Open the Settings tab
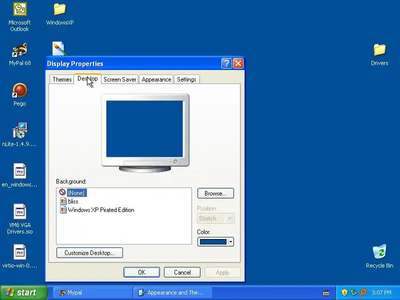Screen dimensions: 400x300 pyautogui.click(x=186, y=79)
